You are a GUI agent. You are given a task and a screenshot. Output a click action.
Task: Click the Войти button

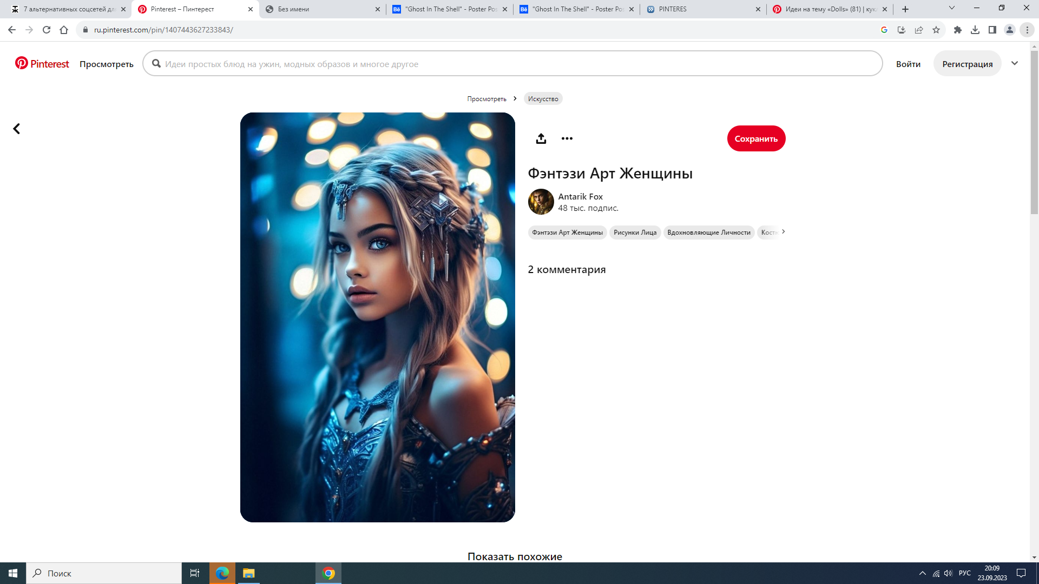click(x=908, y=64)
